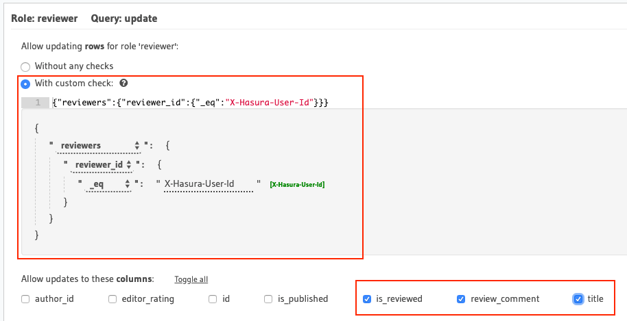Click the help icon beside custom check
Viewport: 627px width, 321px height.
tap(123, 84)
